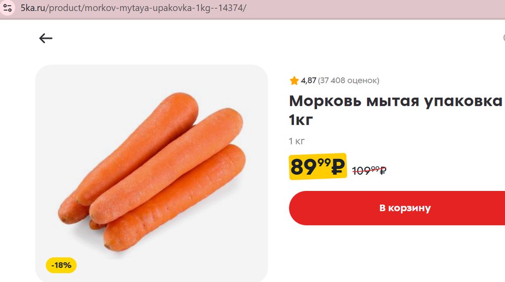Click the large 89 digits on yellow price tag

click(x=303, y=167)
